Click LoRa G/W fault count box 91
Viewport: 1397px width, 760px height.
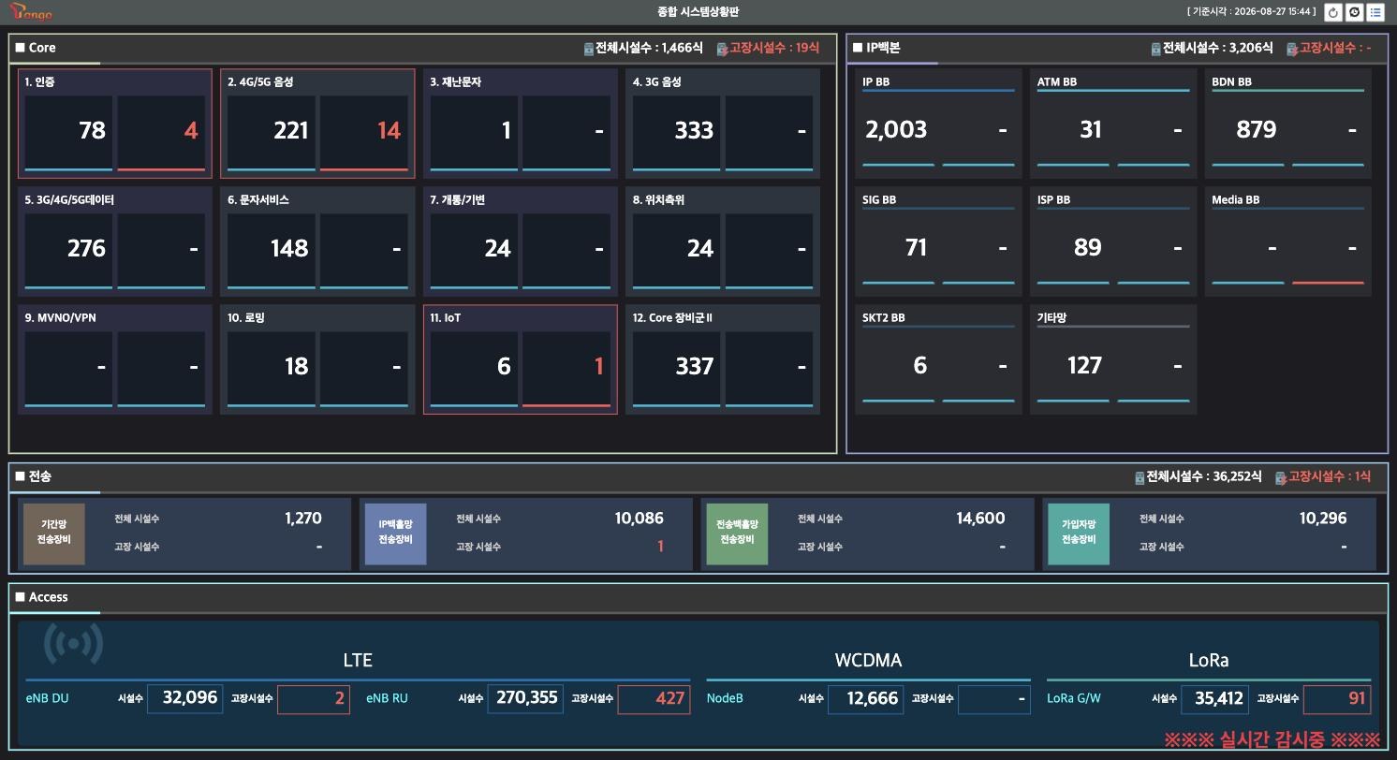[1337, 699]
